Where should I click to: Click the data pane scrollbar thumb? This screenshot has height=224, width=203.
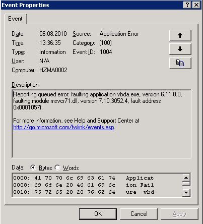(186, 183)
